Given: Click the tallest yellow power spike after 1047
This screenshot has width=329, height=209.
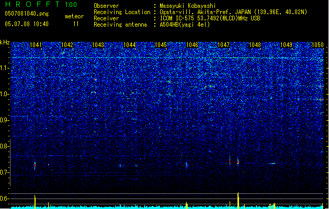Looking at the screenshot, I should tap(238, 201).
